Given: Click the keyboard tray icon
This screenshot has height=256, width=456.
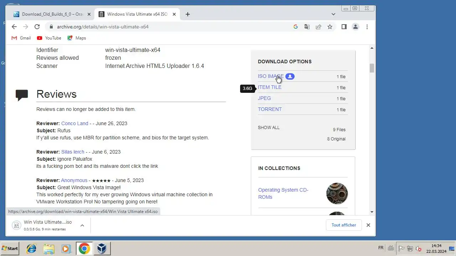Looking at the screenshot, I should tap(391, 248).
